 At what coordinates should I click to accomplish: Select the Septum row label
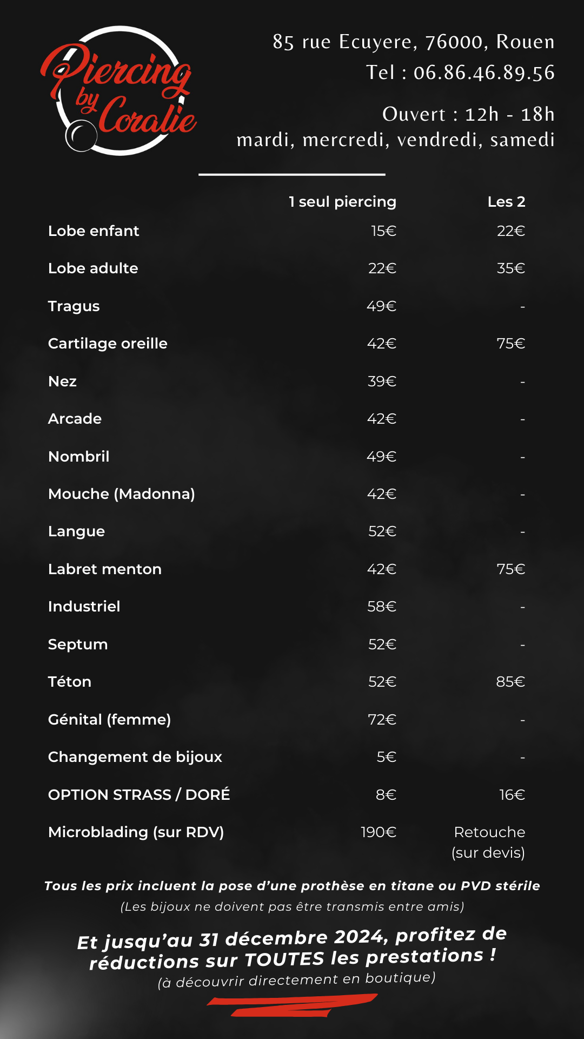[78, 645]
